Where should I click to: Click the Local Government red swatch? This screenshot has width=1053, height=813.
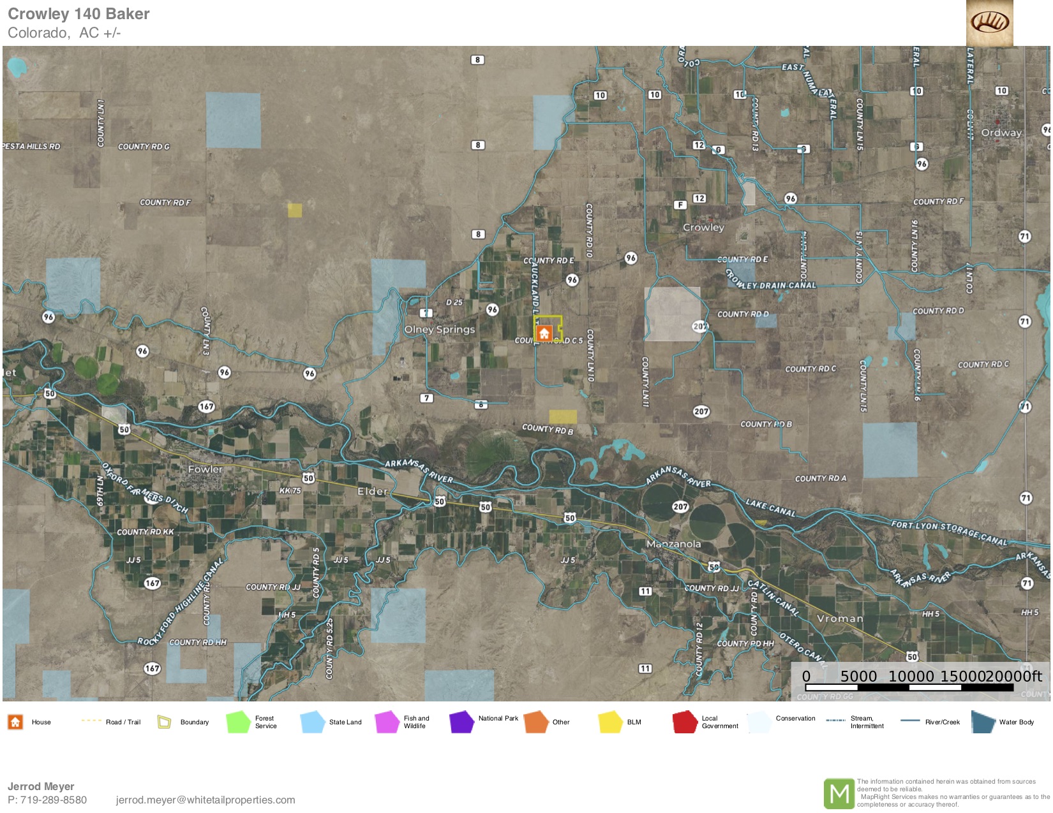[685, 722]
